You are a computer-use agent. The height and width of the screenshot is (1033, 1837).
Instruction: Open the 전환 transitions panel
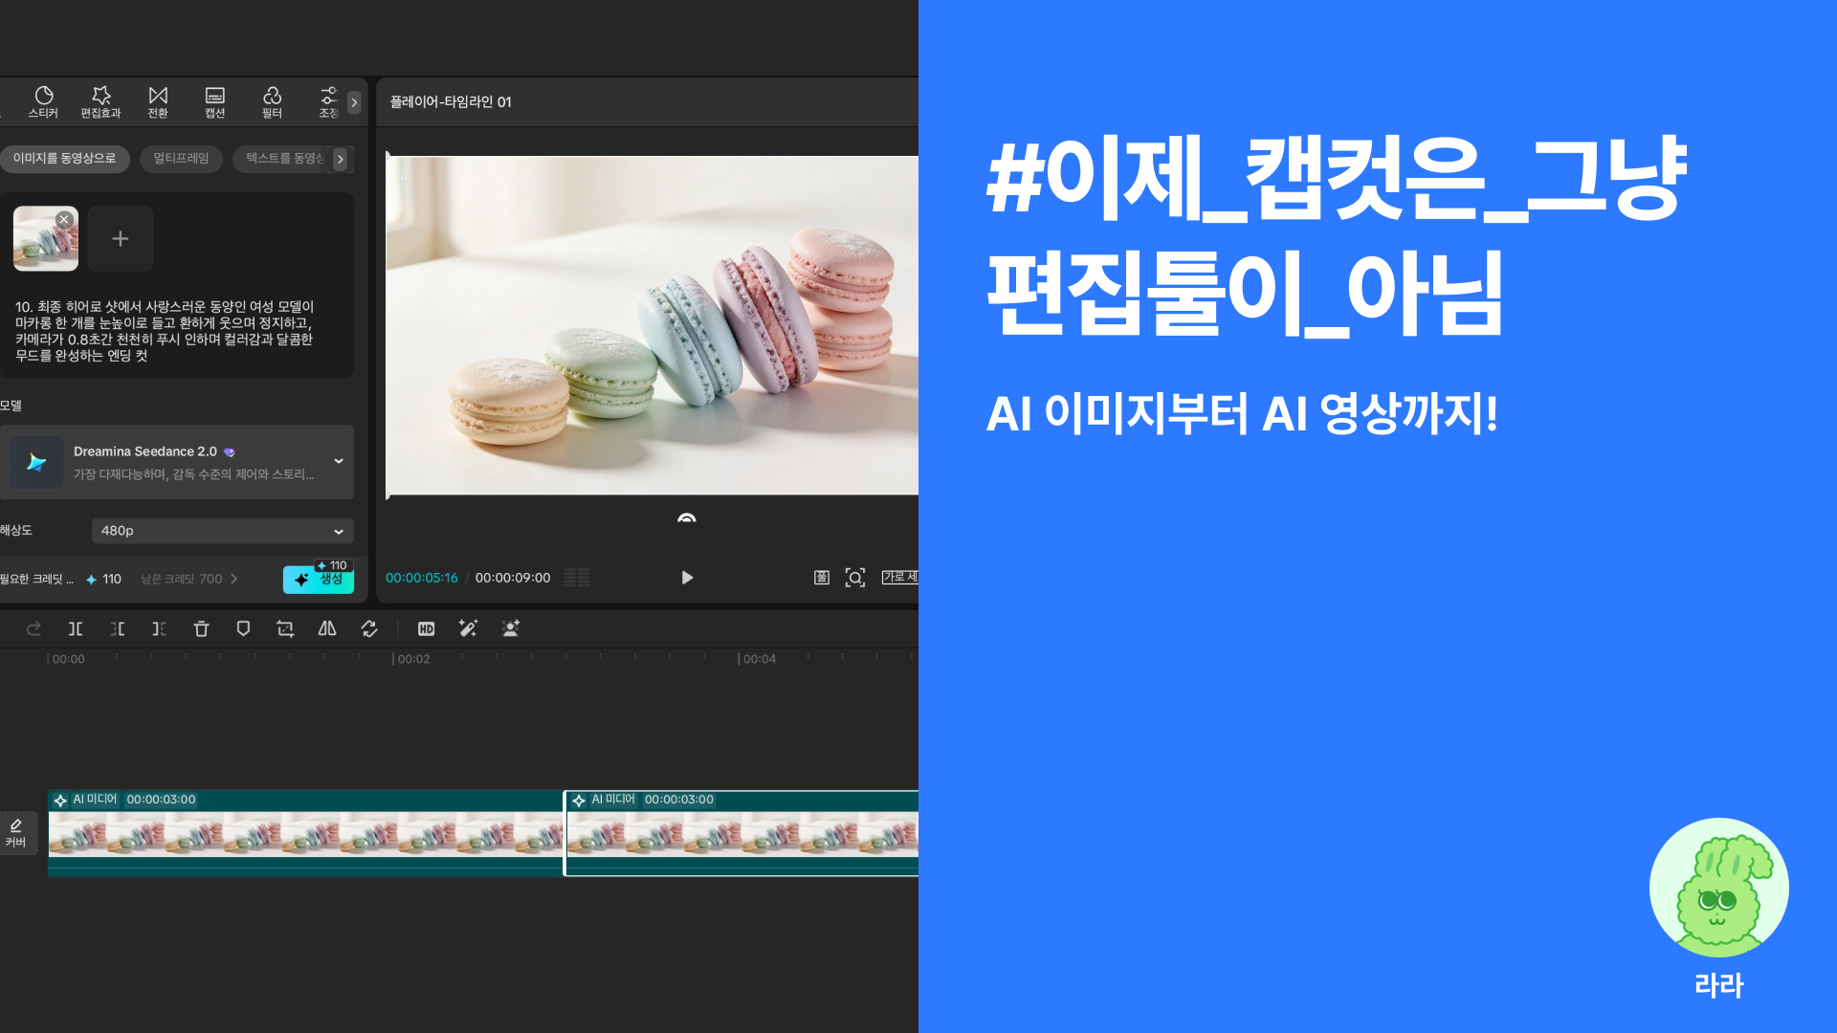pyautogui.click(x=158, y=101)
